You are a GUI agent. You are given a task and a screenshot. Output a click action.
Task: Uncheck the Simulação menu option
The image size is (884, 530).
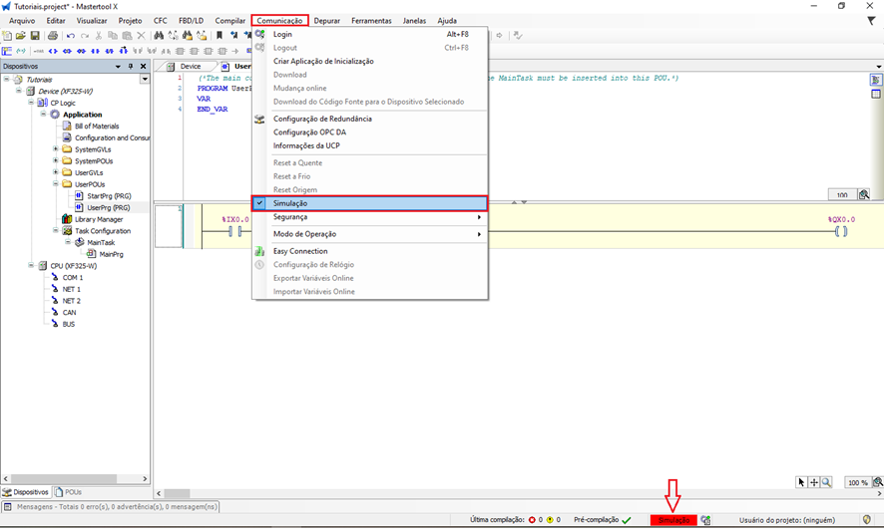[290, 203]
